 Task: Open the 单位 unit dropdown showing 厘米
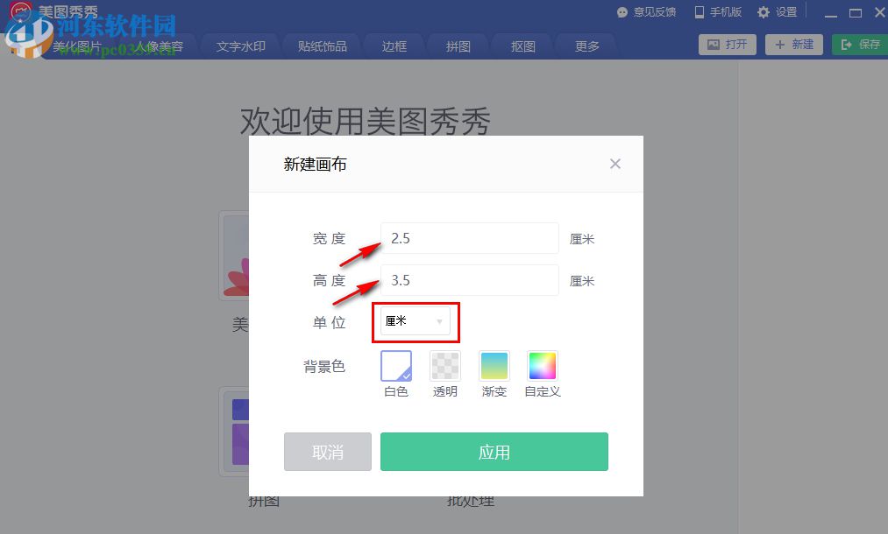tap(415, 320)
